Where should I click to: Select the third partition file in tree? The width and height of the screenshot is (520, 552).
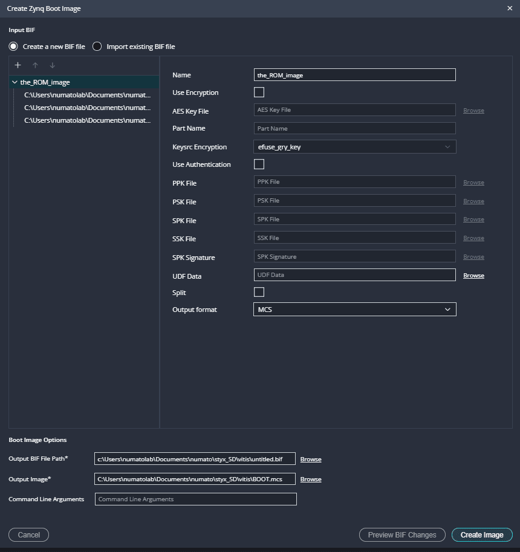[87, 120]
